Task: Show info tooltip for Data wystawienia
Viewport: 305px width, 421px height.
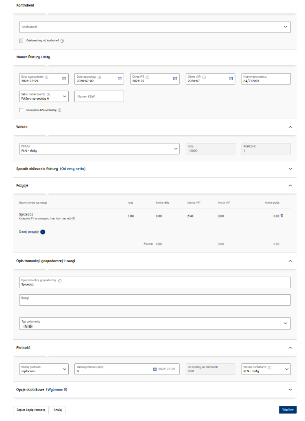Action: click(x=46, y=77)
